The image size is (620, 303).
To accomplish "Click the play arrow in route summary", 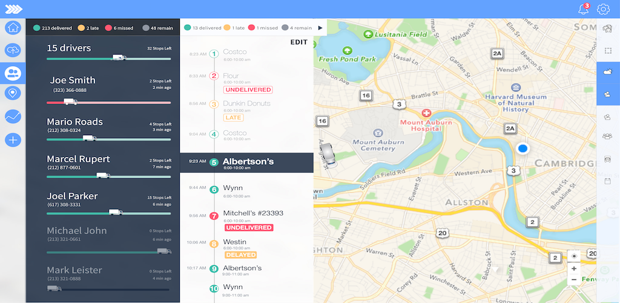I will pos(320,28).
